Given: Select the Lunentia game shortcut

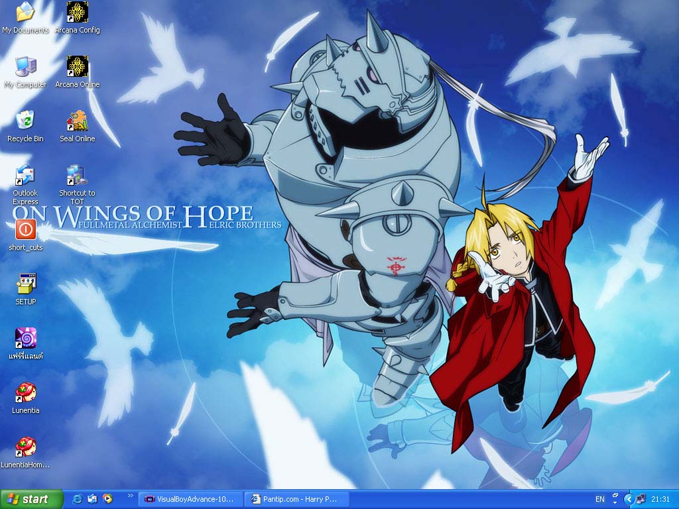Looking at the screenshot, I should (x=26, y=398).
